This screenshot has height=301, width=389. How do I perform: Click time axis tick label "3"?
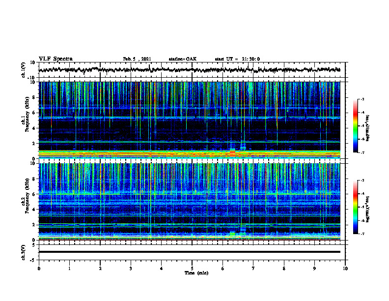pyautogui.click(x=131, y=269)
